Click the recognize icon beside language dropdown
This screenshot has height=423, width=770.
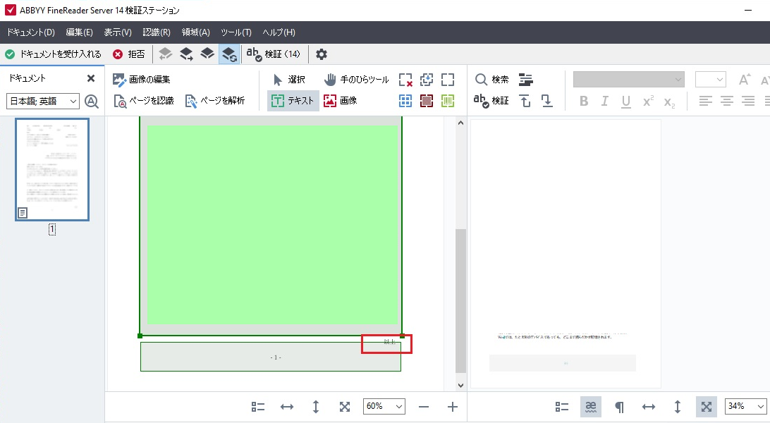pos(92,101)
